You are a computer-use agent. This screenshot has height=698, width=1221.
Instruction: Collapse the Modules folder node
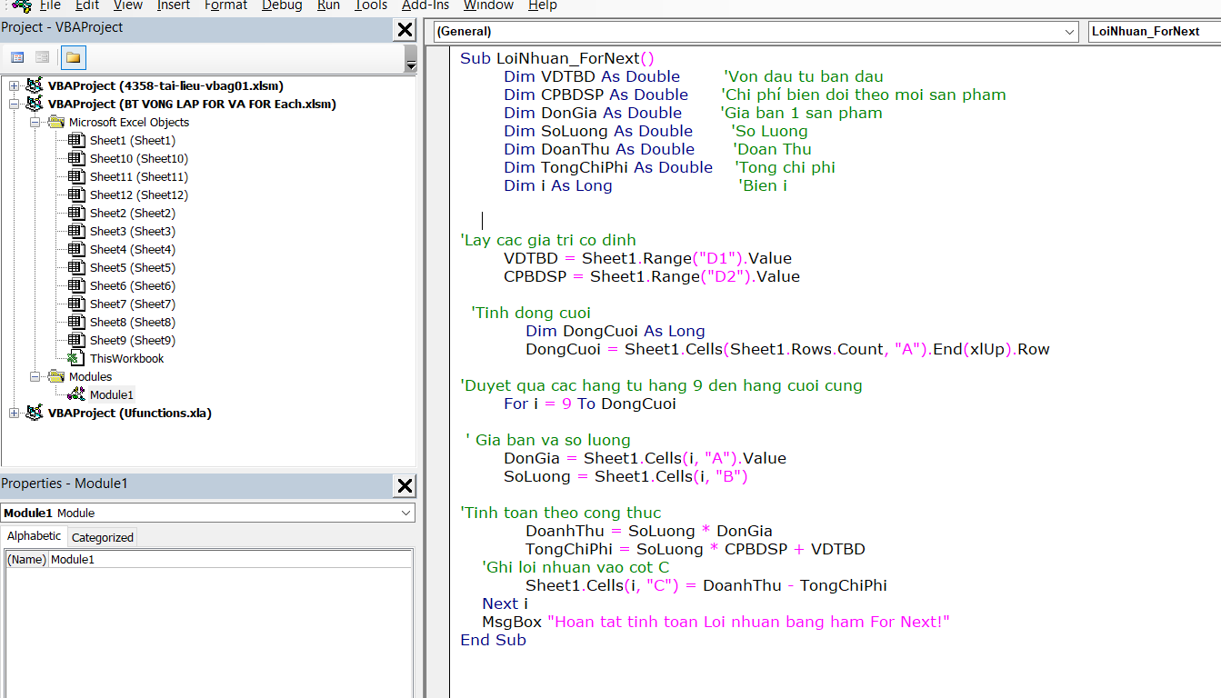pyautogui.click(x=35, y=376)
